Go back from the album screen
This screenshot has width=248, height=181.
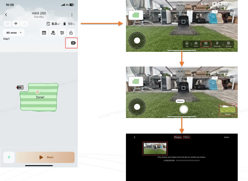(x=135, y=137)
